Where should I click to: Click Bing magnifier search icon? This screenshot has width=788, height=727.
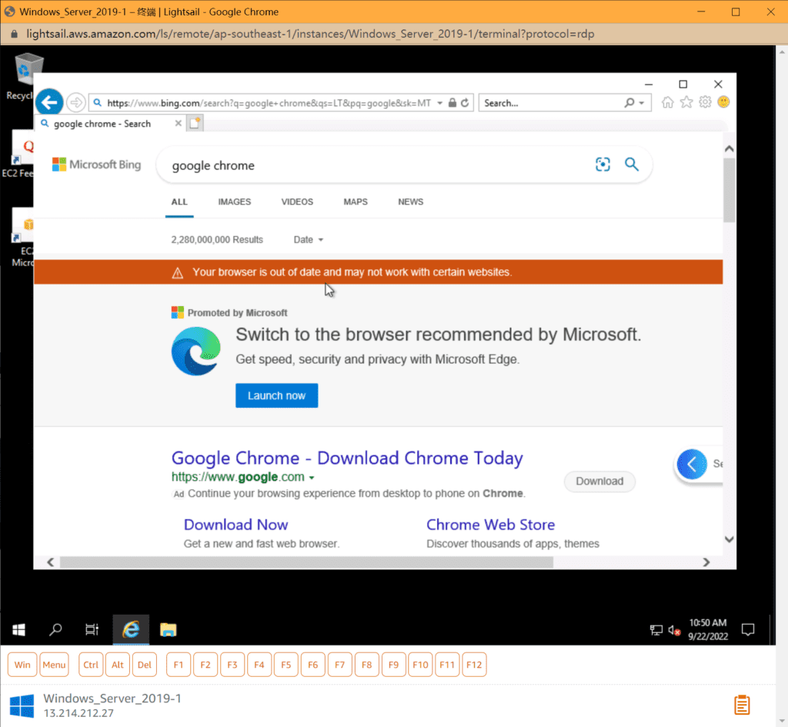coord(632,165)
